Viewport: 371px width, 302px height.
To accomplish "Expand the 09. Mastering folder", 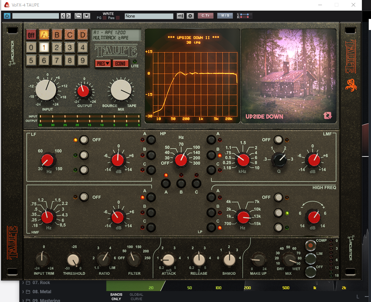I will pos(23,300).
